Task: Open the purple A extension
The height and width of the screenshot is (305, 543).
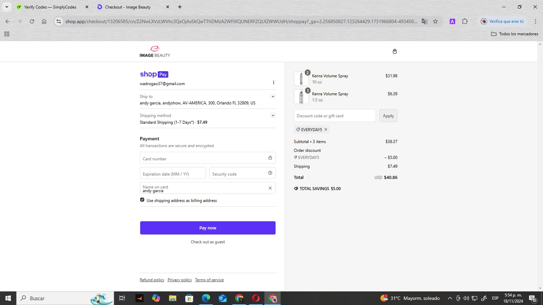Action: [452, 21]
